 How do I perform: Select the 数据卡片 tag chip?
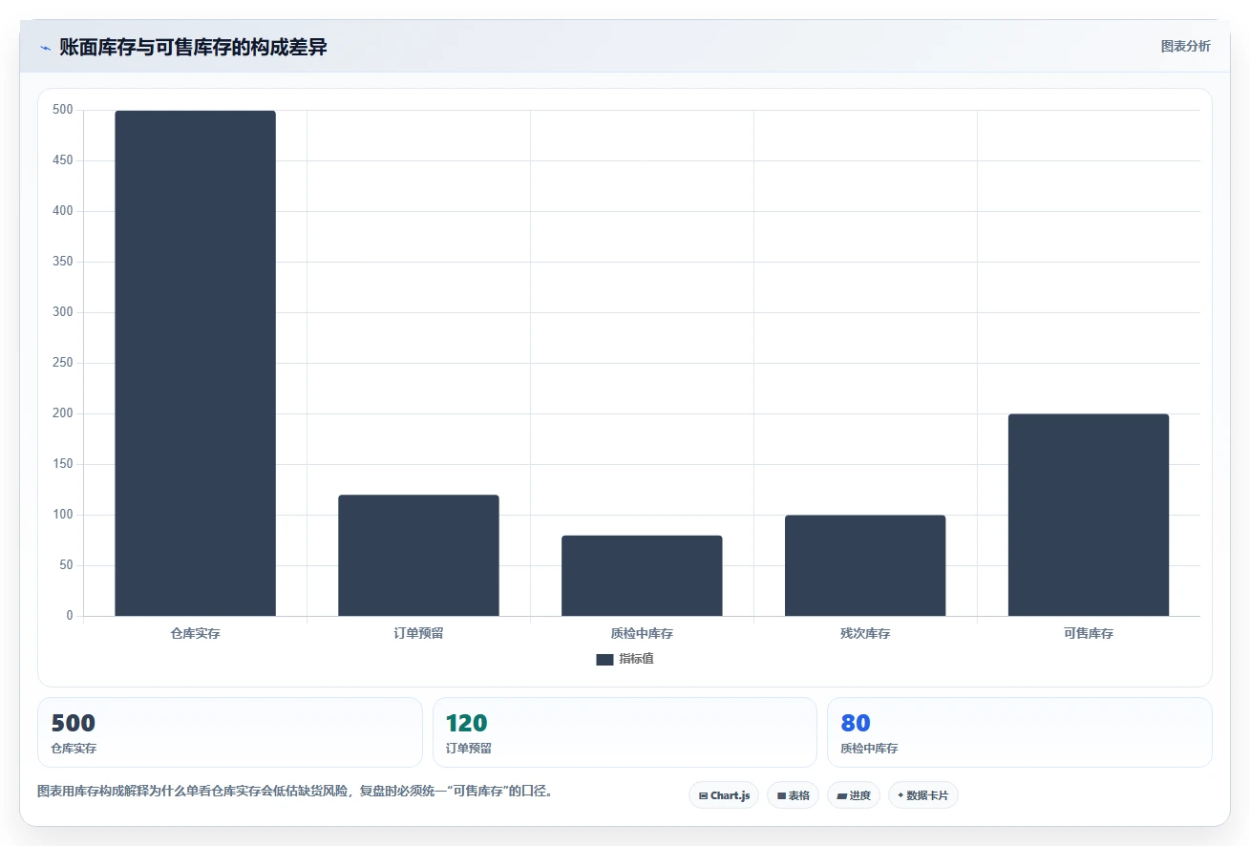923,795
